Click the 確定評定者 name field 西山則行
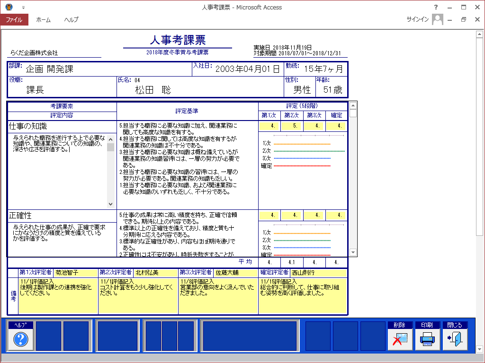This screenshot has height=363, width=485. (318, 273)
